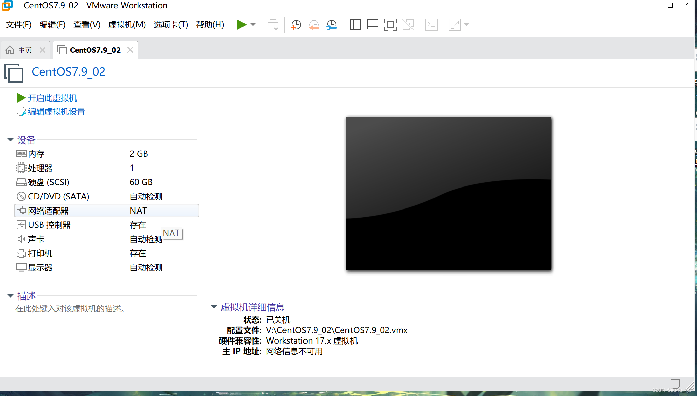
Task: Collapse the 虚拟机详细信息 section
Action: tap(214, 307)
